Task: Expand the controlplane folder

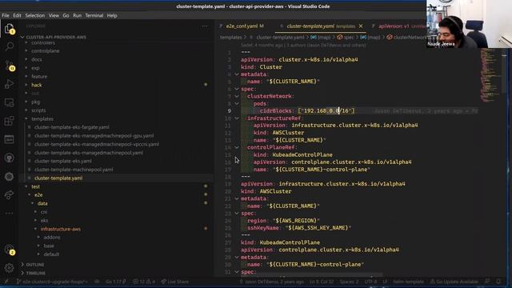Action: (x=46, y=51)
